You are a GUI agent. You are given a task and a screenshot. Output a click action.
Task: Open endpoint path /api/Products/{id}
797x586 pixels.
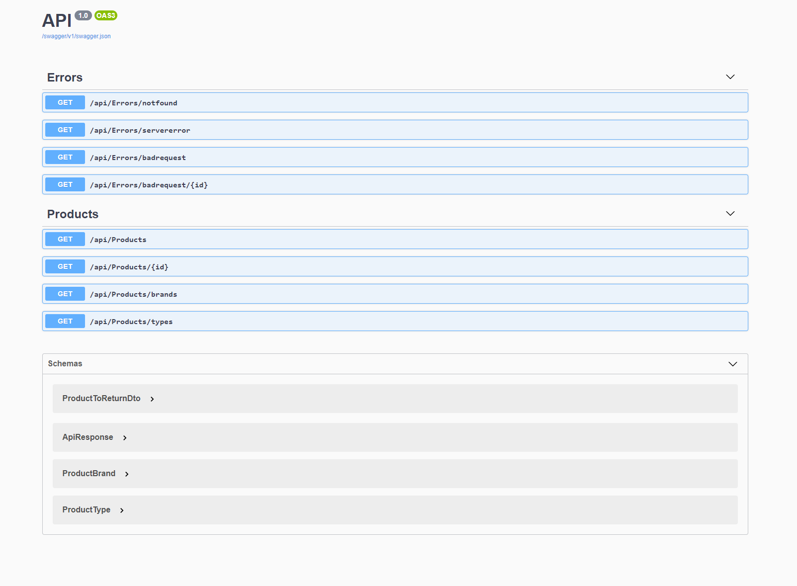[129, 267]
